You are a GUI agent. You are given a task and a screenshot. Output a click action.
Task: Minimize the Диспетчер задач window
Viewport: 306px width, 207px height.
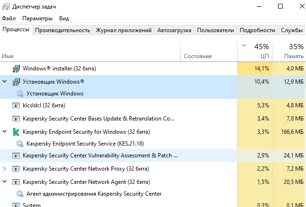(x=259, y=7)
